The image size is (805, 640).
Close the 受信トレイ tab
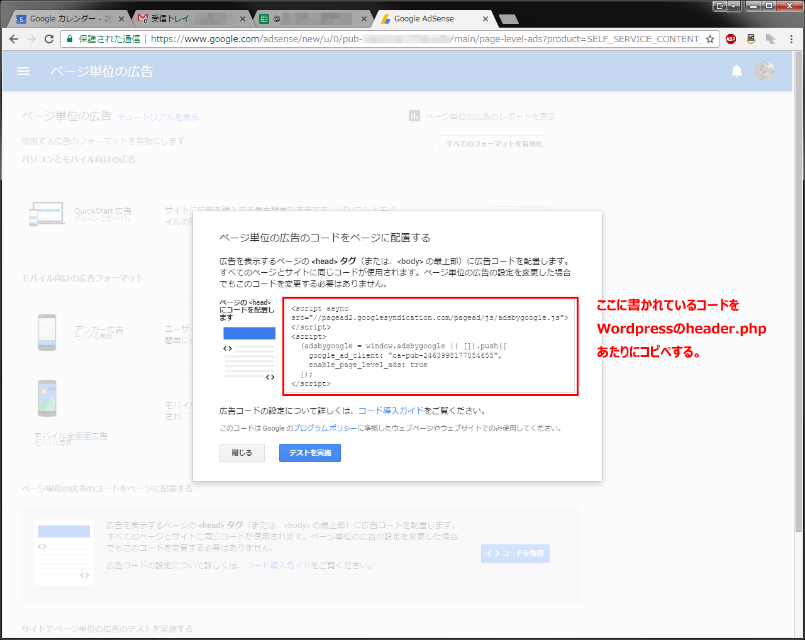(x=242, y=19)
